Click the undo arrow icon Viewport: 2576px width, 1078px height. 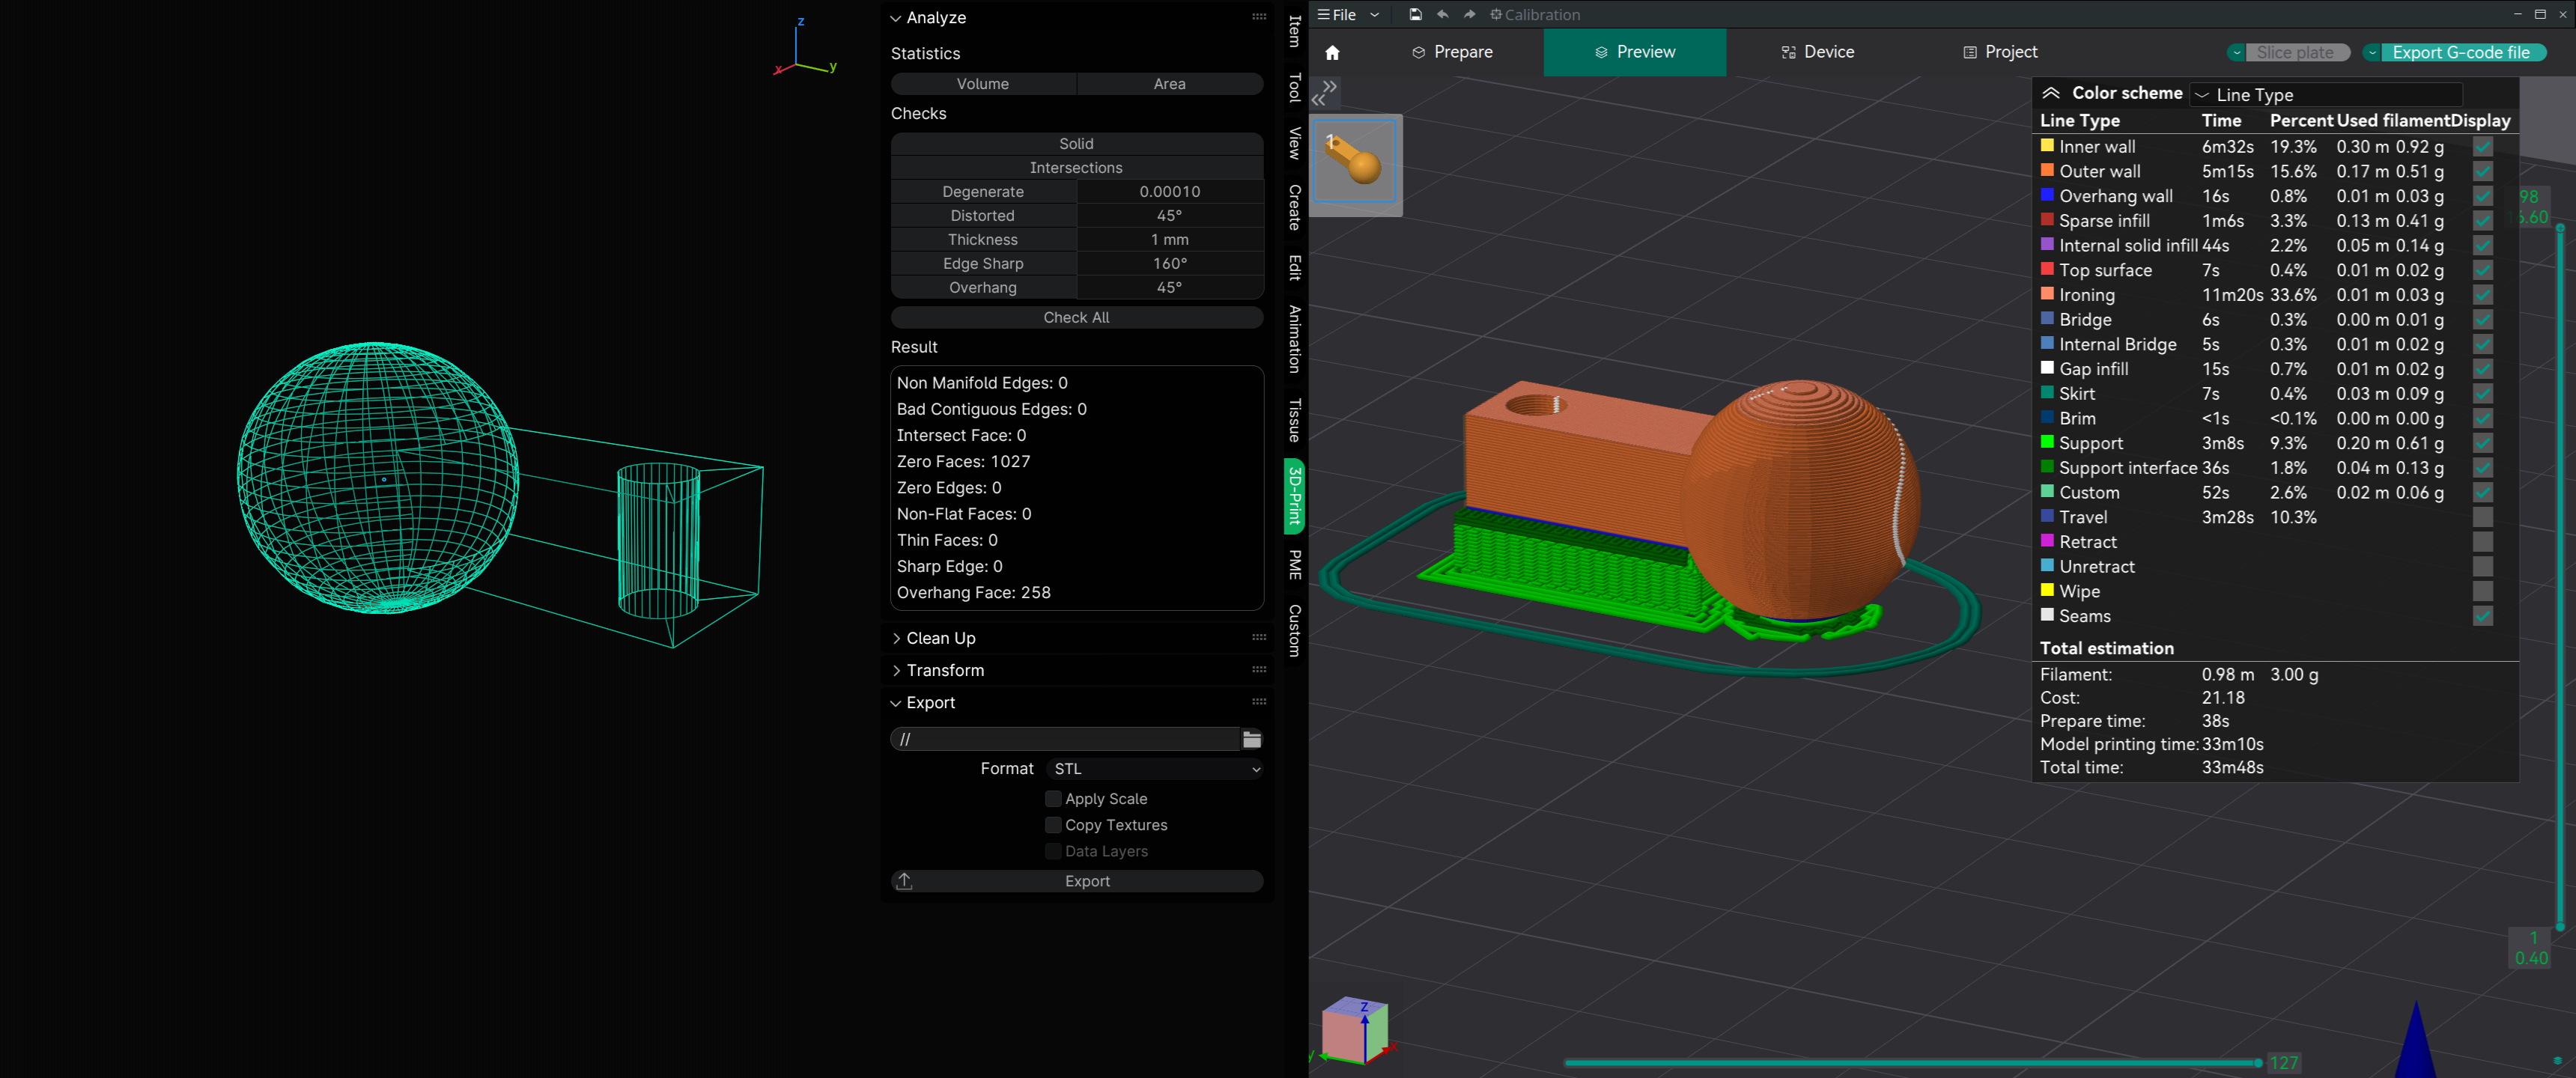pyautogui.click(x=1442, y=14)
